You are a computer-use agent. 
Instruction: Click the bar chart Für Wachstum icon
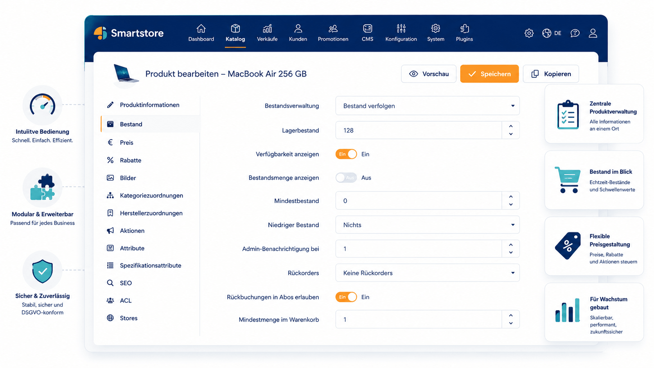(568, 311)
